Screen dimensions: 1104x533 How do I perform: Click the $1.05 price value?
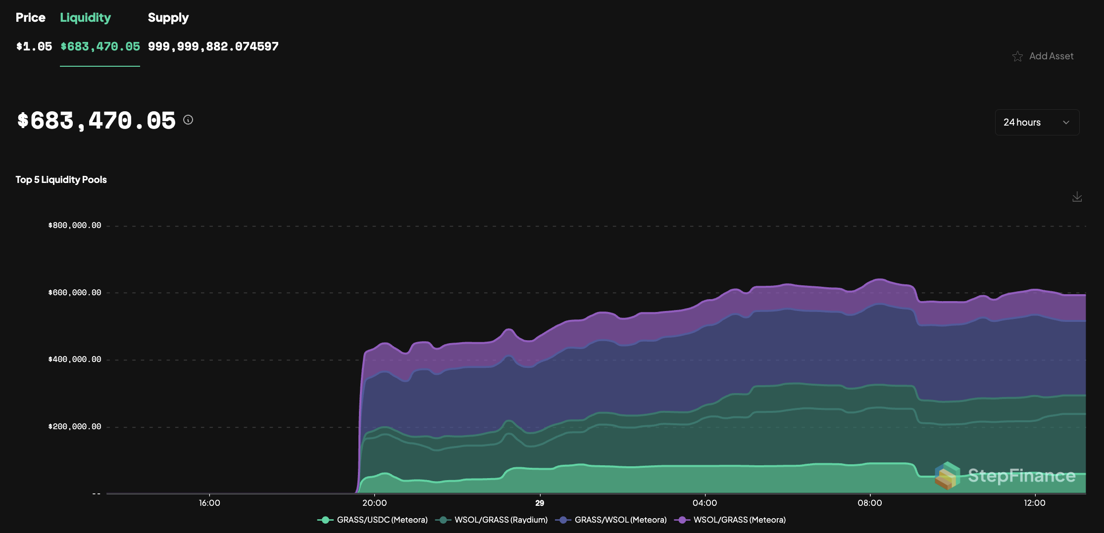coord(34,46)
